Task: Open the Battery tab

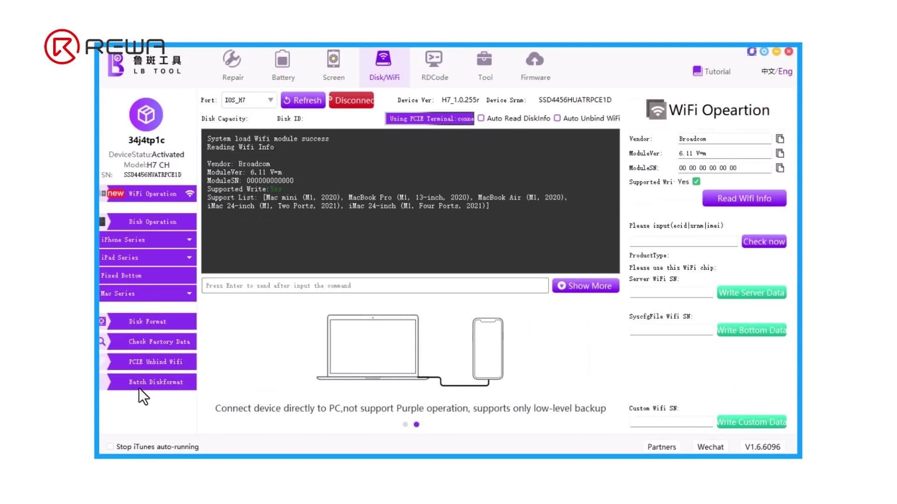Action: point(283,66)
